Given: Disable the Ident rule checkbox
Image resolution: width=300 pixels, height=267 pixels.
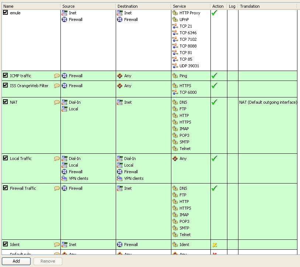Looking at the screenshot, I should 6,244.
